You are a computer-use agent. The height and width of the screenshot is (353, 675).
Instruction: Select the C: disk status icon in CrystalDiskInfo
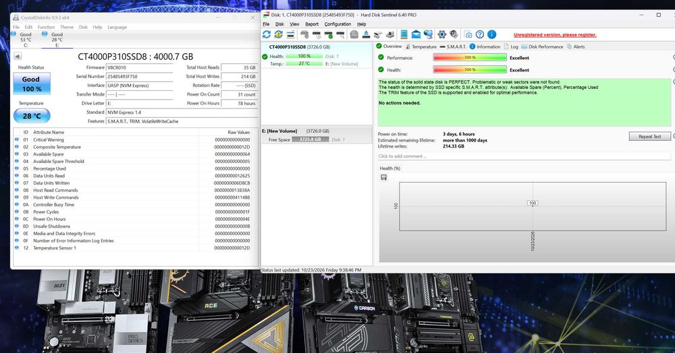click(13, 34)
